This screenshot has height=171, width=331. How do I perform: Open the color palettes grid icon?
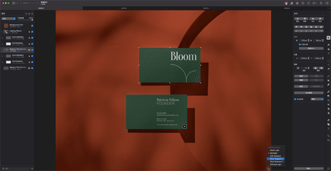click(292, 3)
